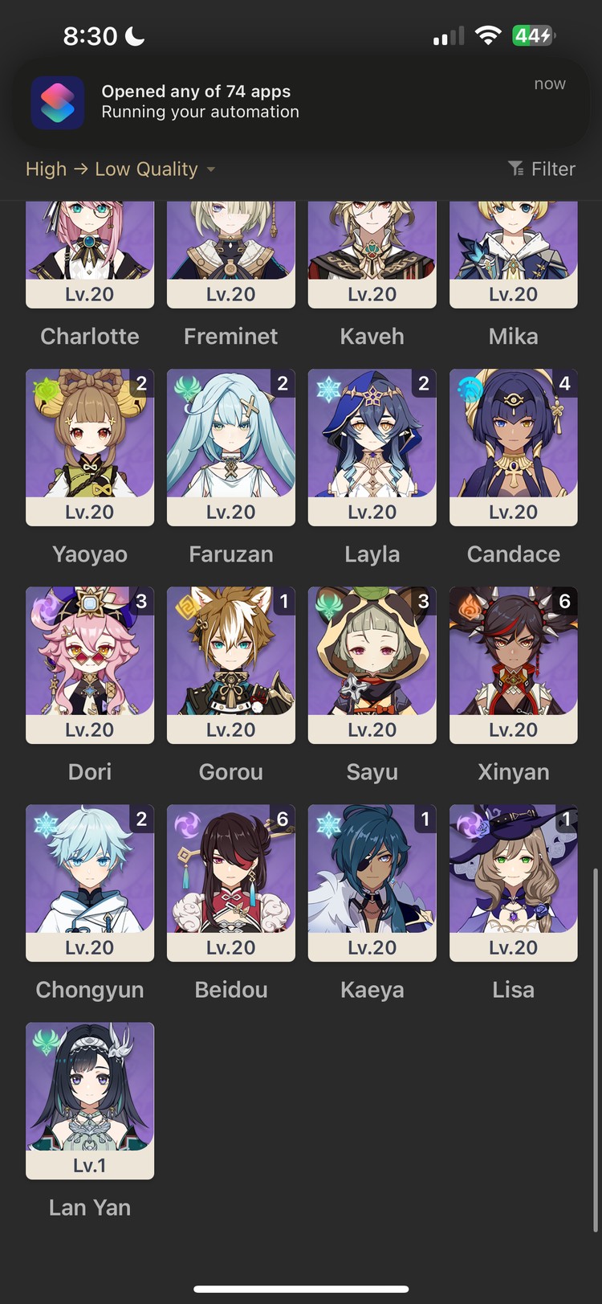Select the Sayu character card
This screenshot has height=1304, width=602.
[372, 665]
